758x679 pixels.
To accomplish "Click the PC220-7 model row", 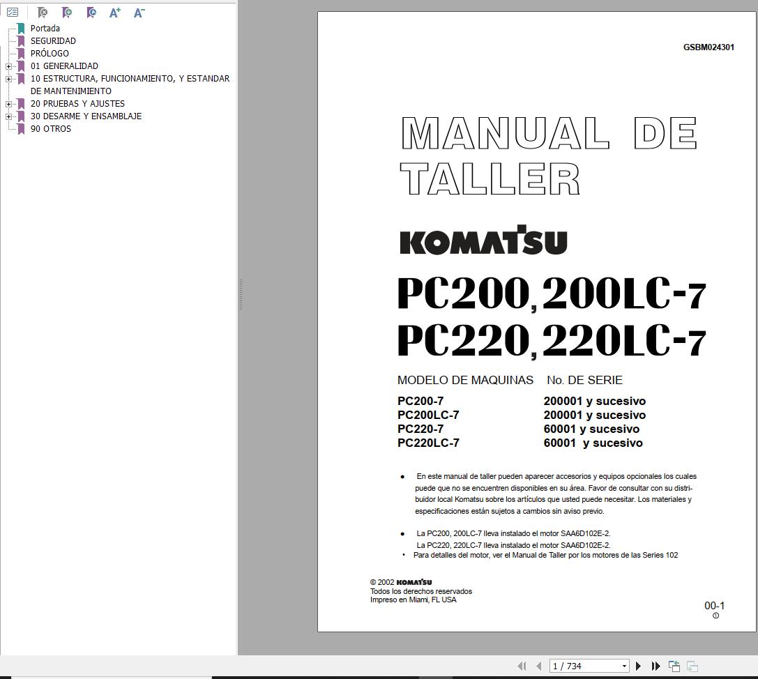I will (420, 429).
